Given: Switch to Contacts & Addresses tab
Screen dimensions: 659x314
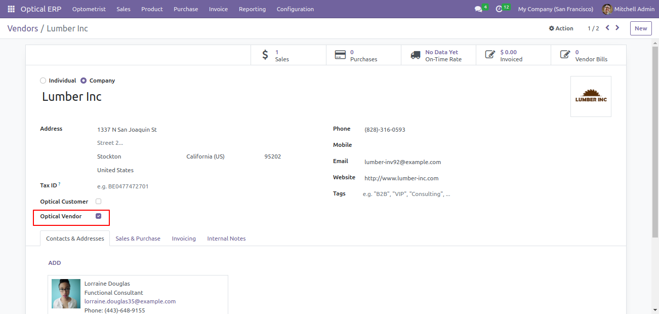Looking at the screenshot, I should tap(75, 239).
